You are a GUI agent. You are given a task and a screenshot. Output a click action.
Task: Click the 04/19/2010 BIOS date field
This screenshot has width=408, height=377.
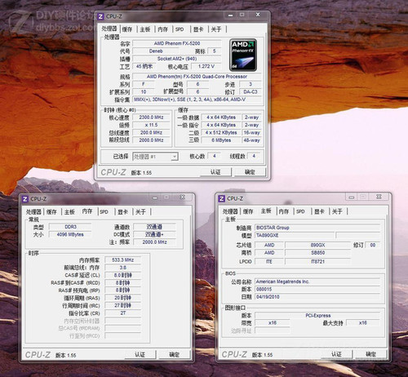pos(317,297)
